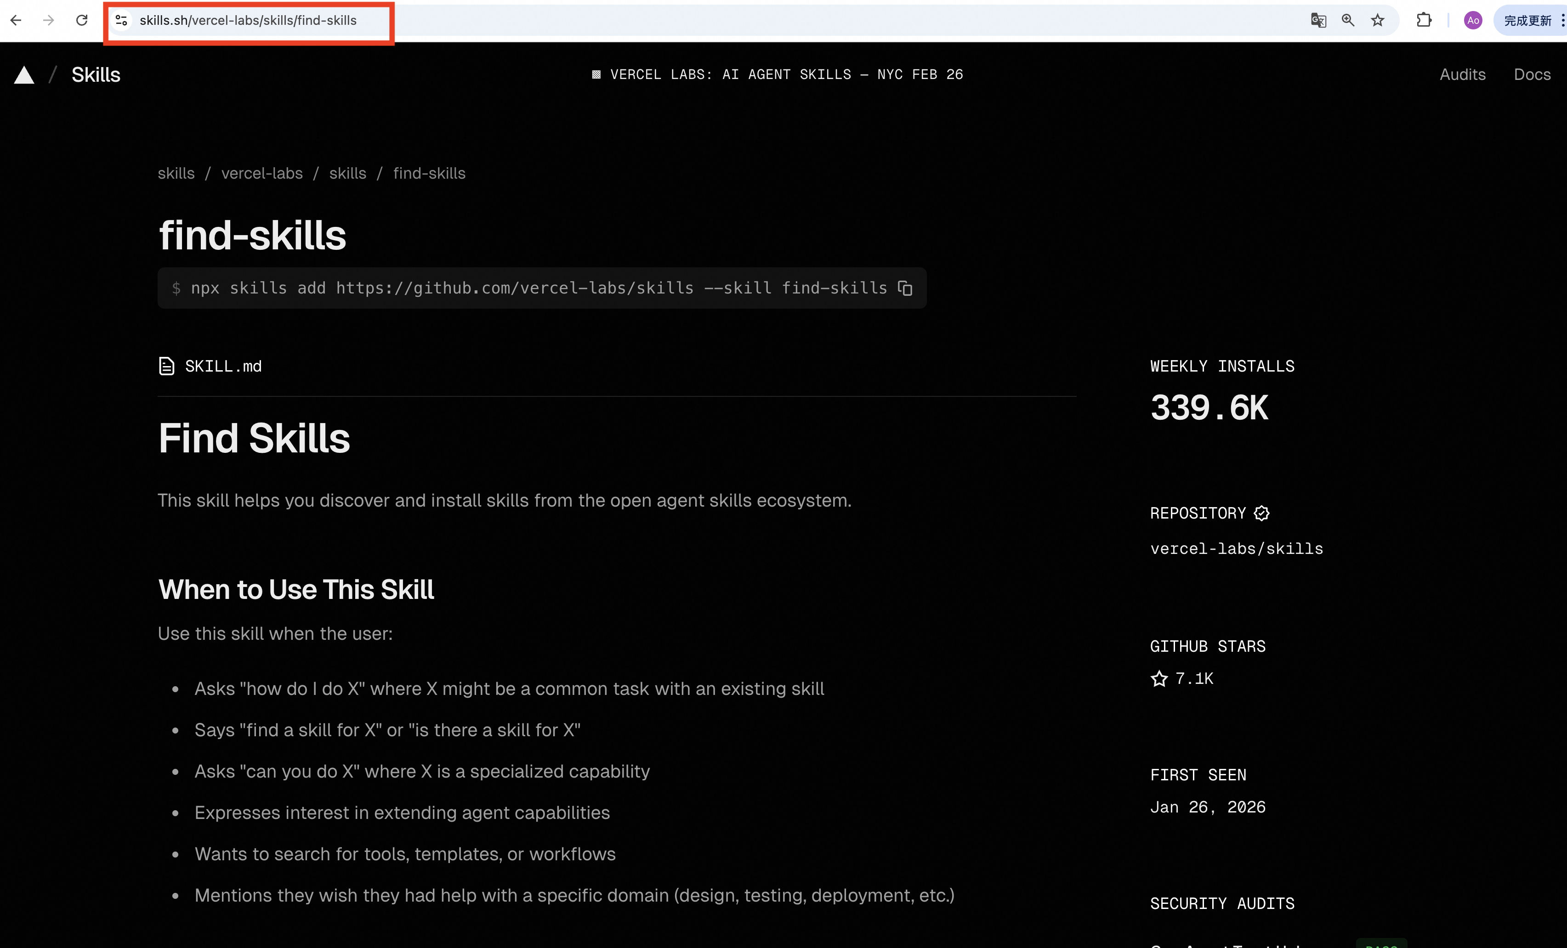1567x948 pixels.
Task: Bookmark this page with the star icon
Action: click(1378, 20)
